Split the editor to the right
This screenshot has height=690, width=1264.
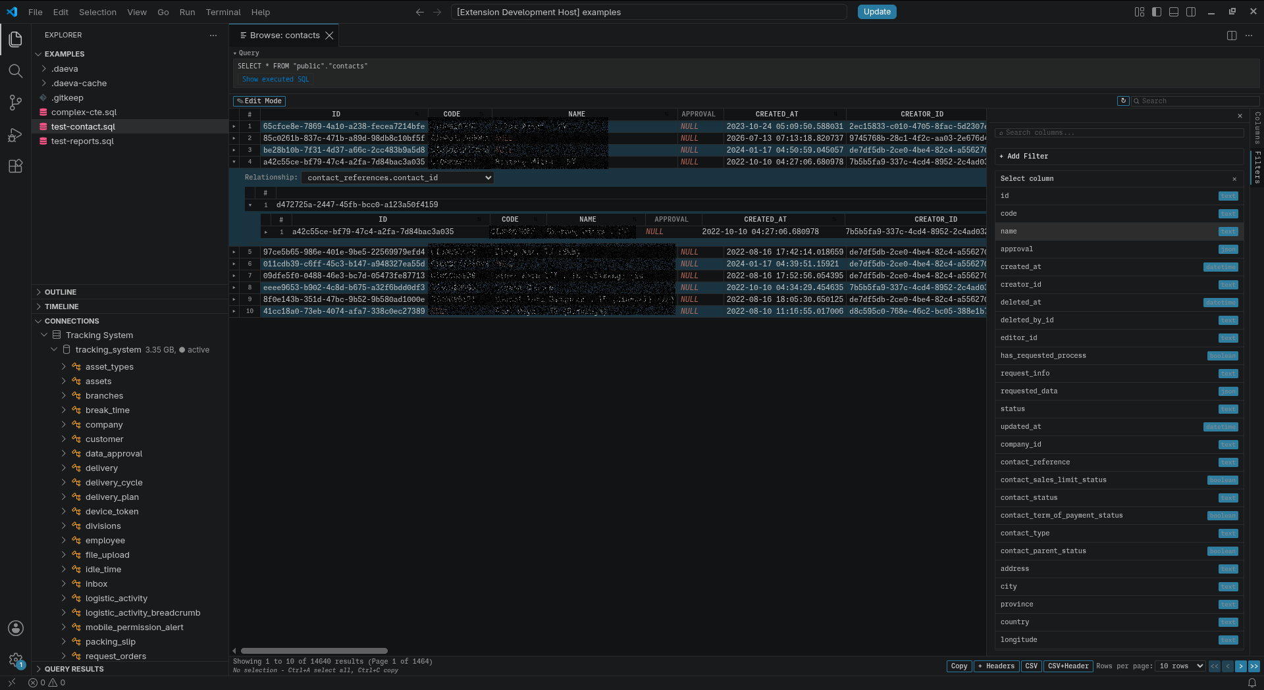click(x=1232, y=36)
